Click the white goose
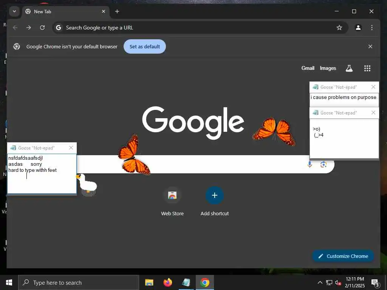387x290 pixels. [x=87, y=183]
